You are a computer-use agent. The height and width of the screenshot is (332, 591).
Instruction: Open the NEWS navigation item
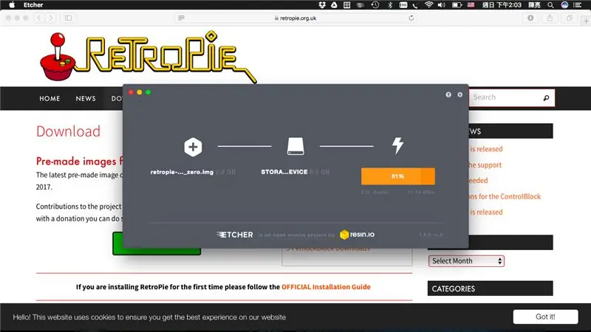pos(86,99)
